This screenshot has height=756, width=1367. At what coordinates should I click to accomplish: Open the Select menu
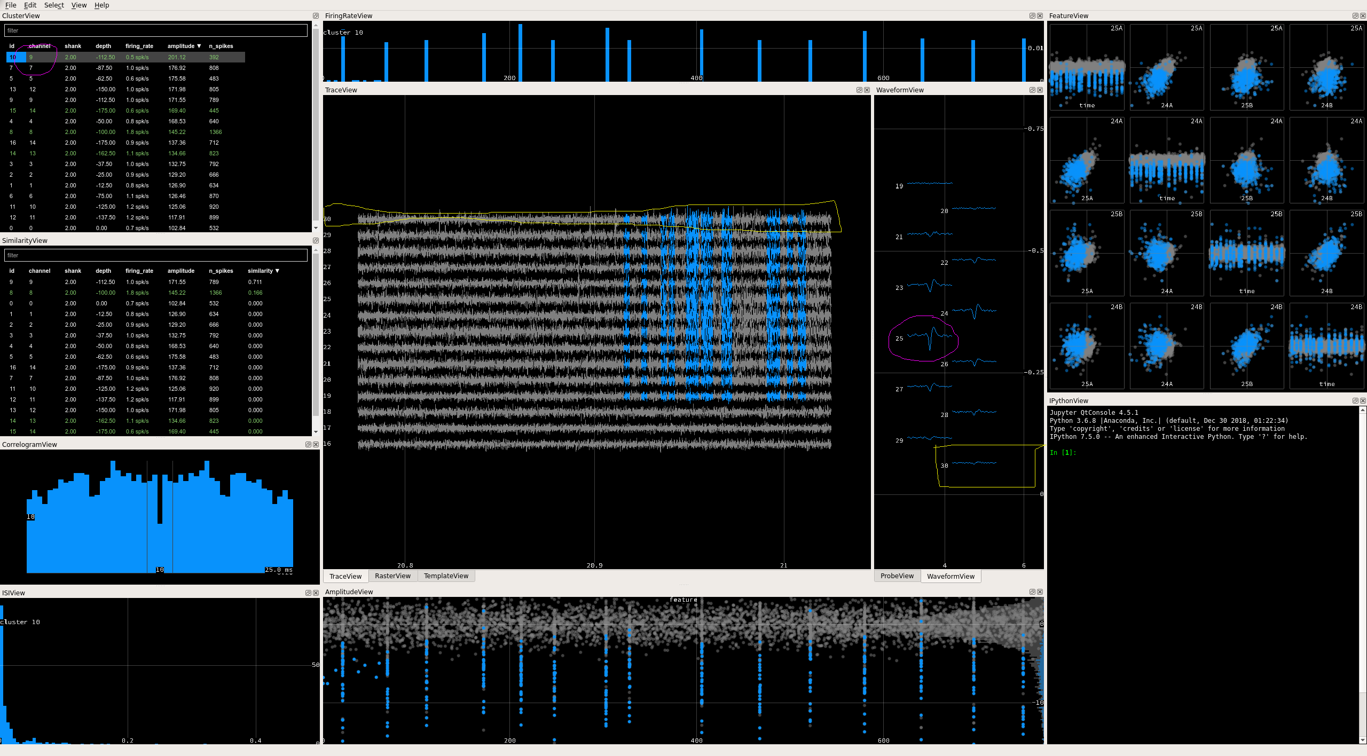pyautogui.click(x=53, y=5)
